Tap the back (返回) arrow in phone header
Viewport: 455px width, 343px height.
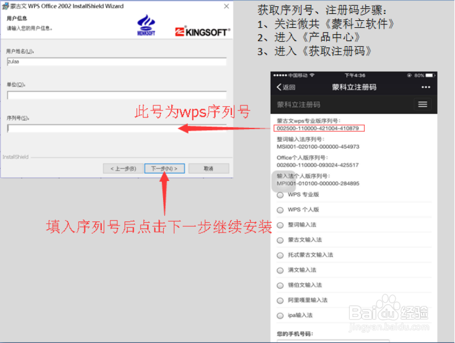pos(286,87)
